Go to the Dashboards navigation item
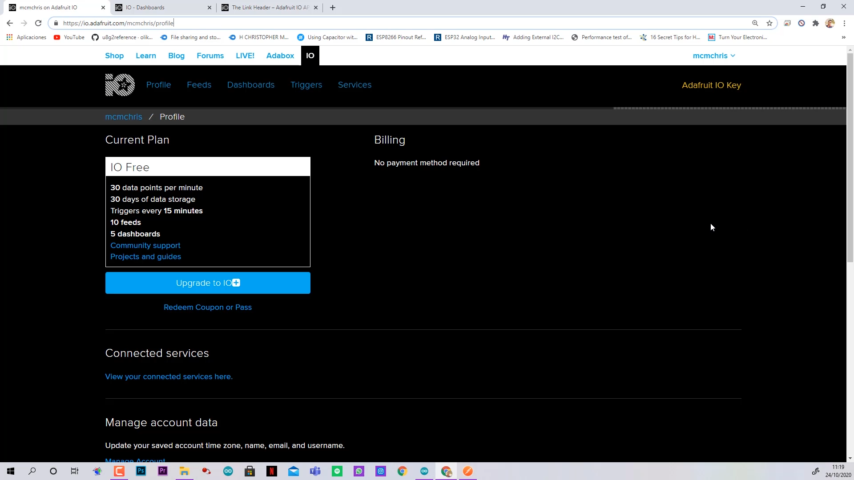This screenshot has height=480, width=854. 251,85
